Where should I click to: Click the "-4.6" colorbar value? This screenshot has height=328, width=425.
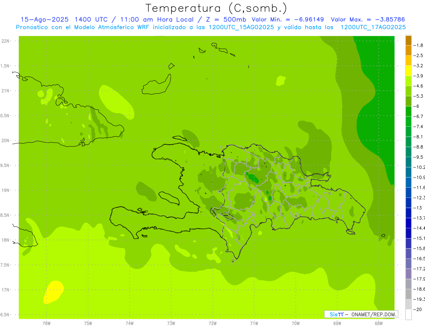point(419,86)
